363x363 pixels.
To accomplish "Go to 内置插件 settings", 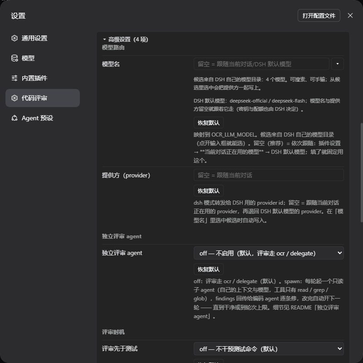I will click(x=43, y=78).
